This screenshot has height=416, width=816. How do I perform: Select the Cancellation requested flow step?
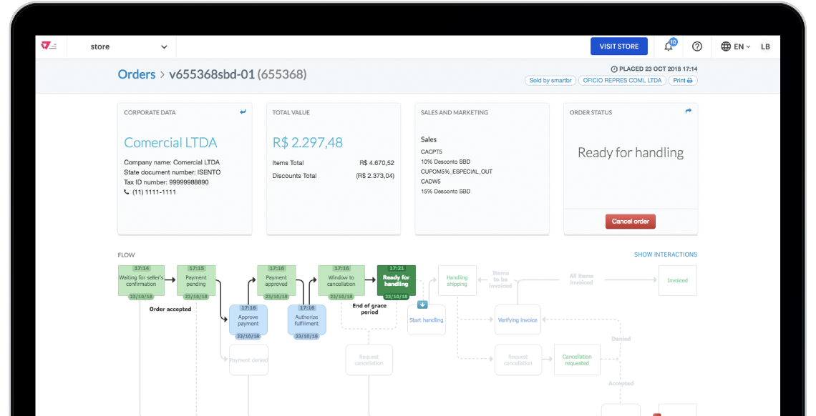pos(577,360)
